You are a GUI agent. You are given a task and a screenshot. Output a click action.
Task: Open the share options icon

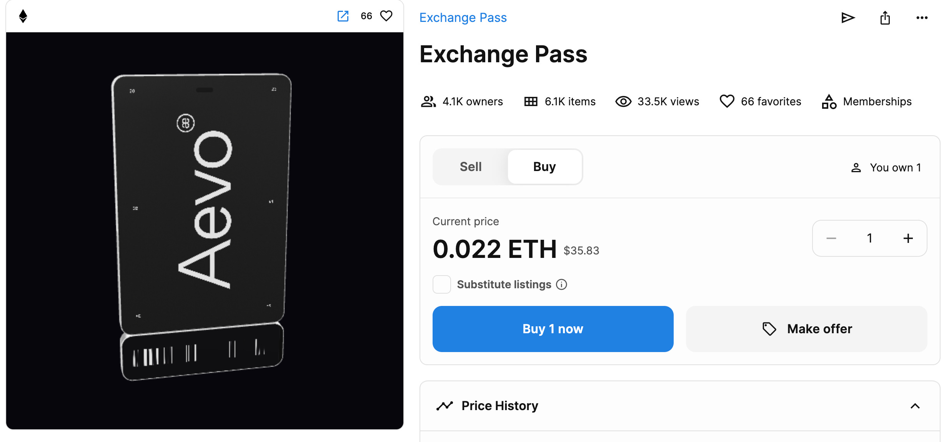click(885, 18)
